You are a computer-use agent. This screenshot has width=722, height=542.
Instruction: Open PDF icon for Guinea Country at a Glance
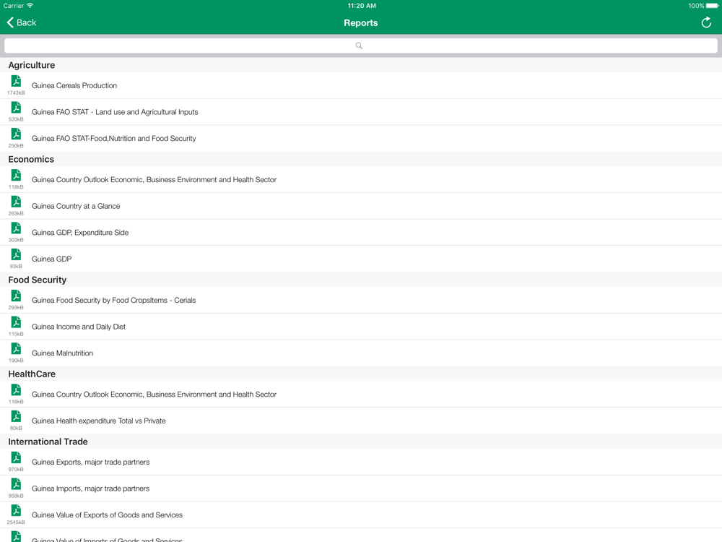click(x=16, y=202)
